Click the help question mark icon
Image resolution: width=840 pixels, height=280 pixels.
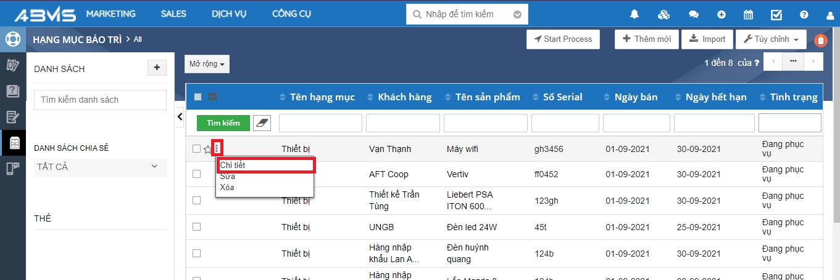804,14
